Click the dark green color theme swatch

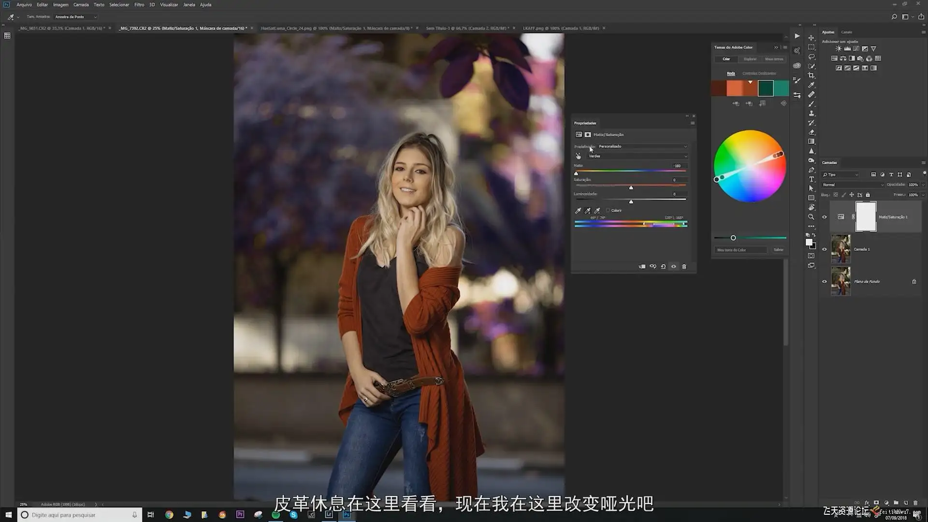766,88
